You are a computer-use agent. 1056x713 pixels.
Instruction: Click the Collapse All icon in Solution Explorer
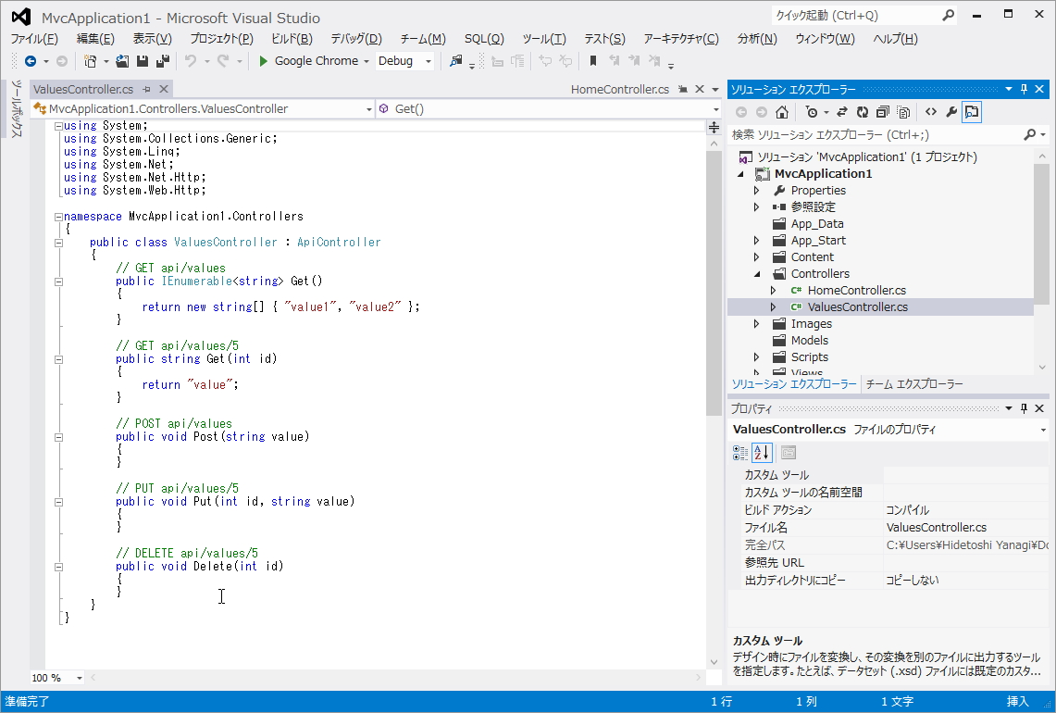click(x=883, y=112)
